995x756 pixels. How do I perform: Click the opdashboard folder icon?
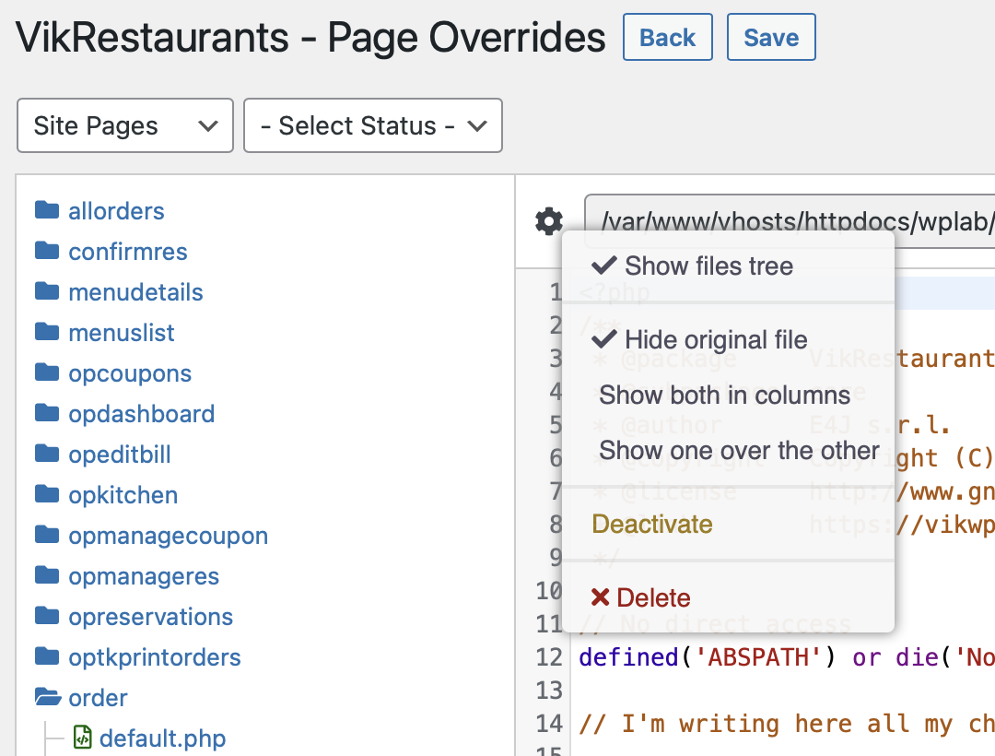pyautogui.click(x=47, y=413)
